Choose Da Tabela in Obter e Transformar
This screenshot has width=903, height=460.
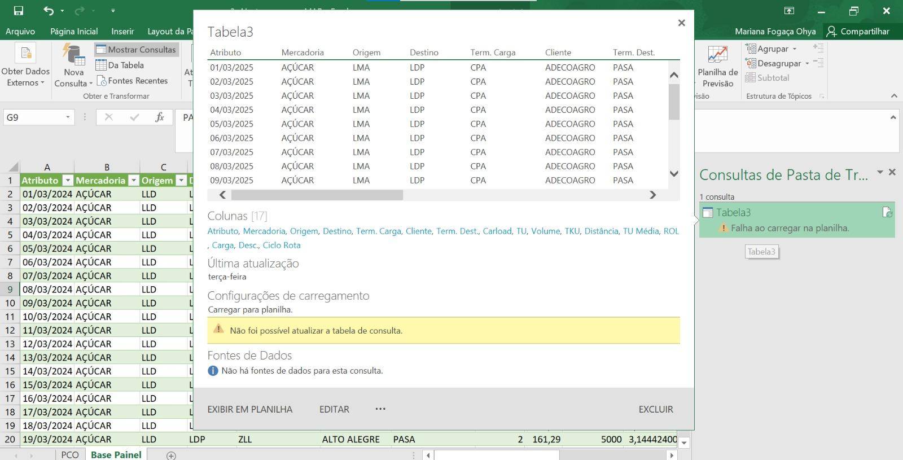pos(120,65)
